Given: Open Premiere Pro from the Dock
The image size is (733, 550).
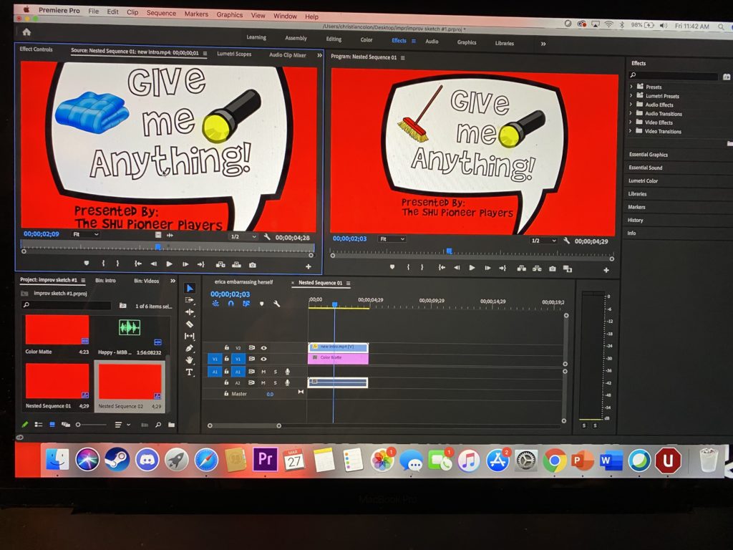Looking at the screenshot, I should click(x=265, y=460).
